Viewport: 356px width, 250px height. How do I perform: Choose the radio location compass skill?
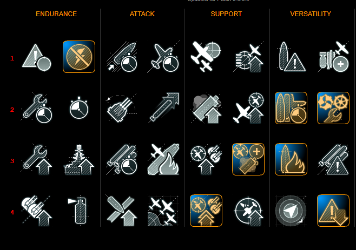tap(291, 211)
